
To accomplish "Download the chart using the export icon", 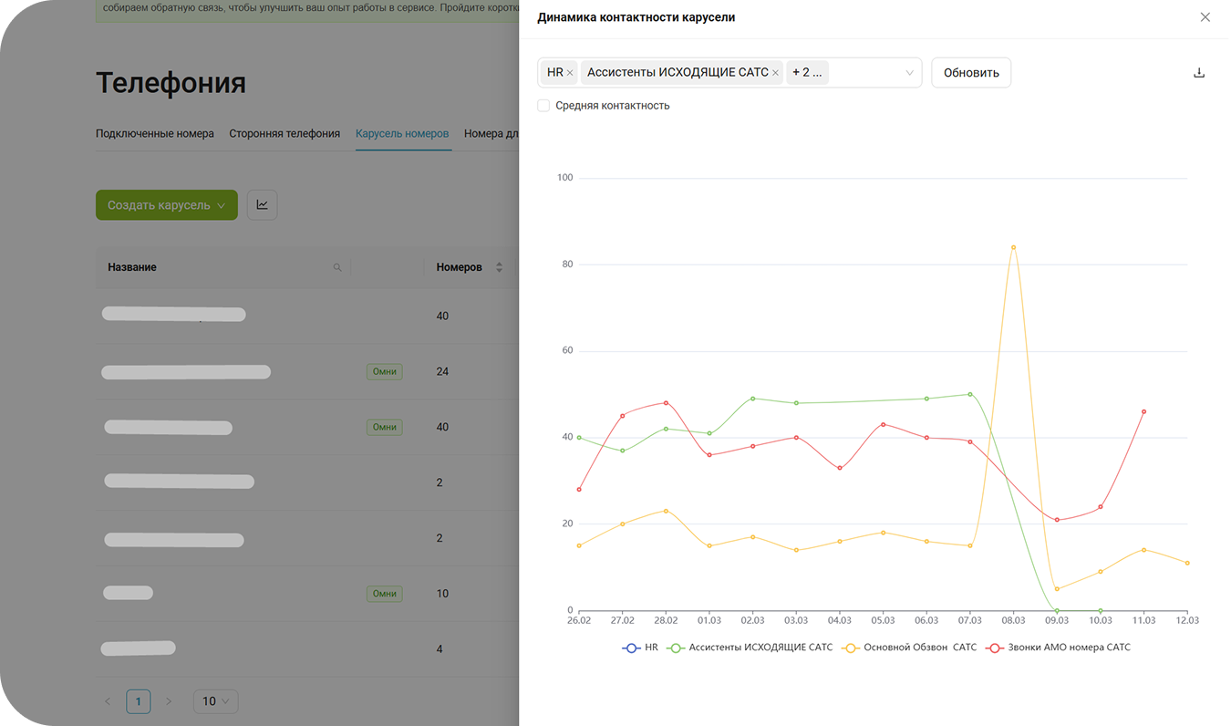I will pos(1199,73).
